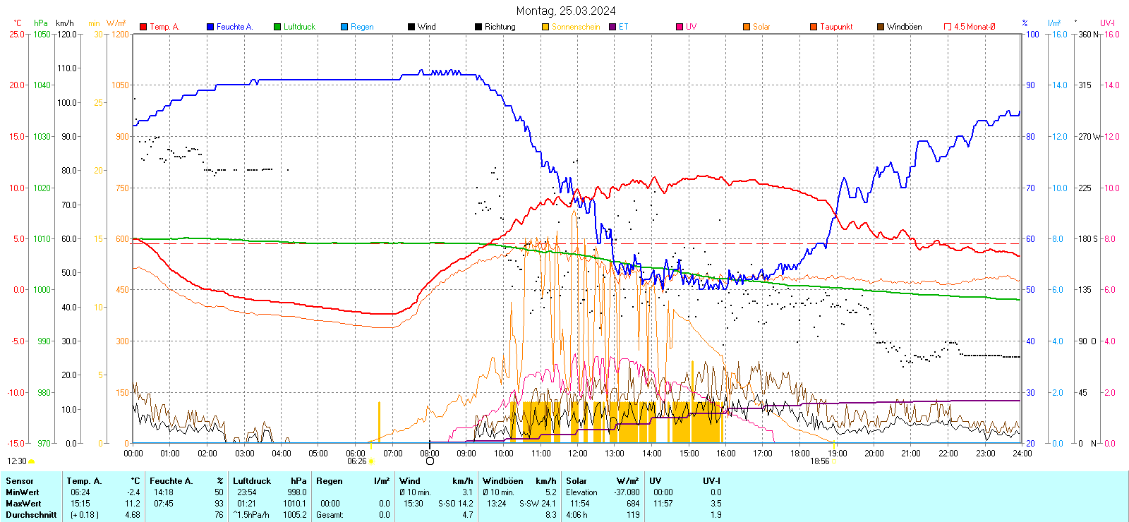Click the sunset sun icon beside 18:56

click(x=834, y=461)
